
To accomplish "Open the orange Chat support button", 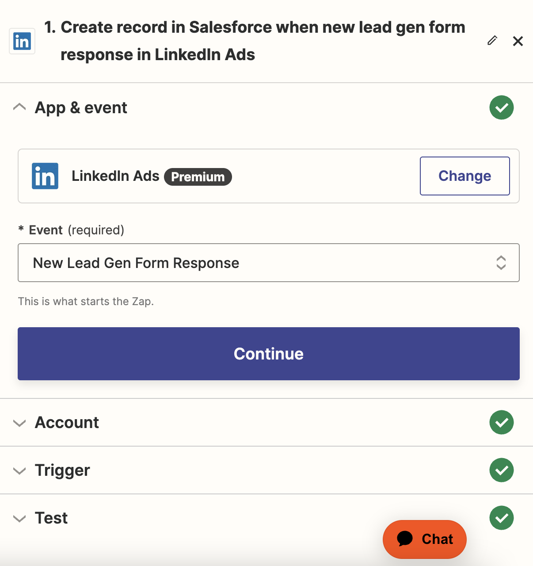I will pyautogui.click(x=425, y=539).
